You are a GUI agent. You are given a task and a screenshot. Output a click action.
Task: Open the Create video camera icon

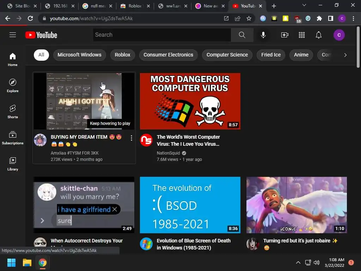coord(285,35)
